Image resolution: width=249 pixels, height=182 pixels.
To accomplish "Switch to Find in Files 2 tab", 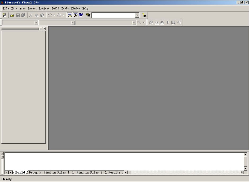I will (x=89, y=172).
